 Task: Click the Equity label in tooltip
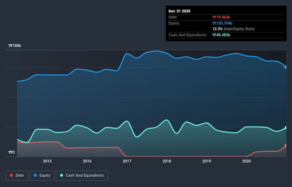(174, 23)
